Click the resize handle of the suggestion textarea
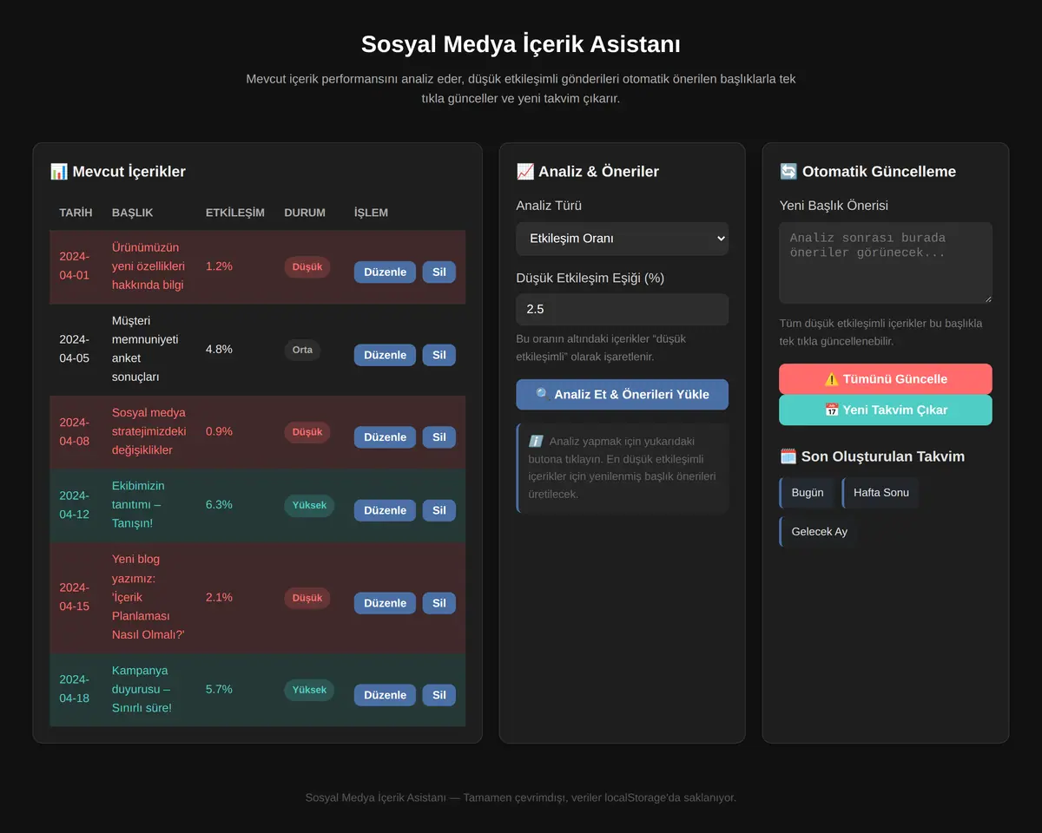The width and height of the screenshot is (1042, 833). pyautogui.click(x=986, y=298)
